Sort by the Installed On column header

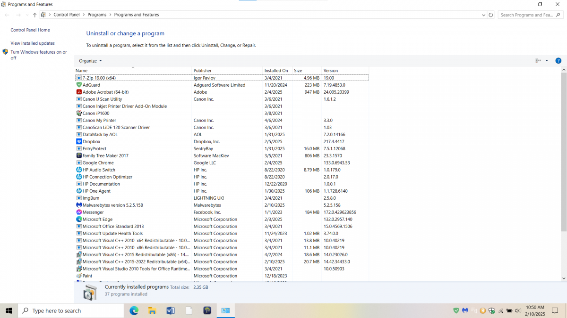[x=277, y=70]
